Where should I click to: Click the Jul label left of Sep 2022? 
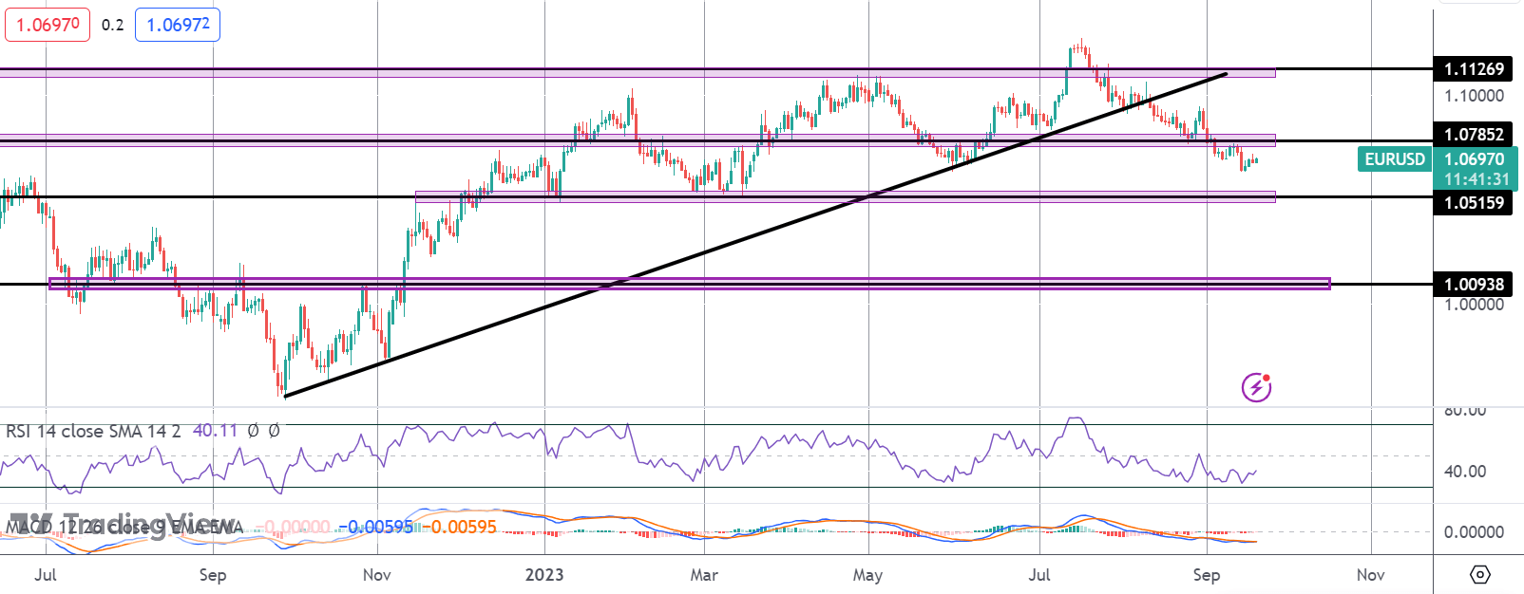coord(46,575)
